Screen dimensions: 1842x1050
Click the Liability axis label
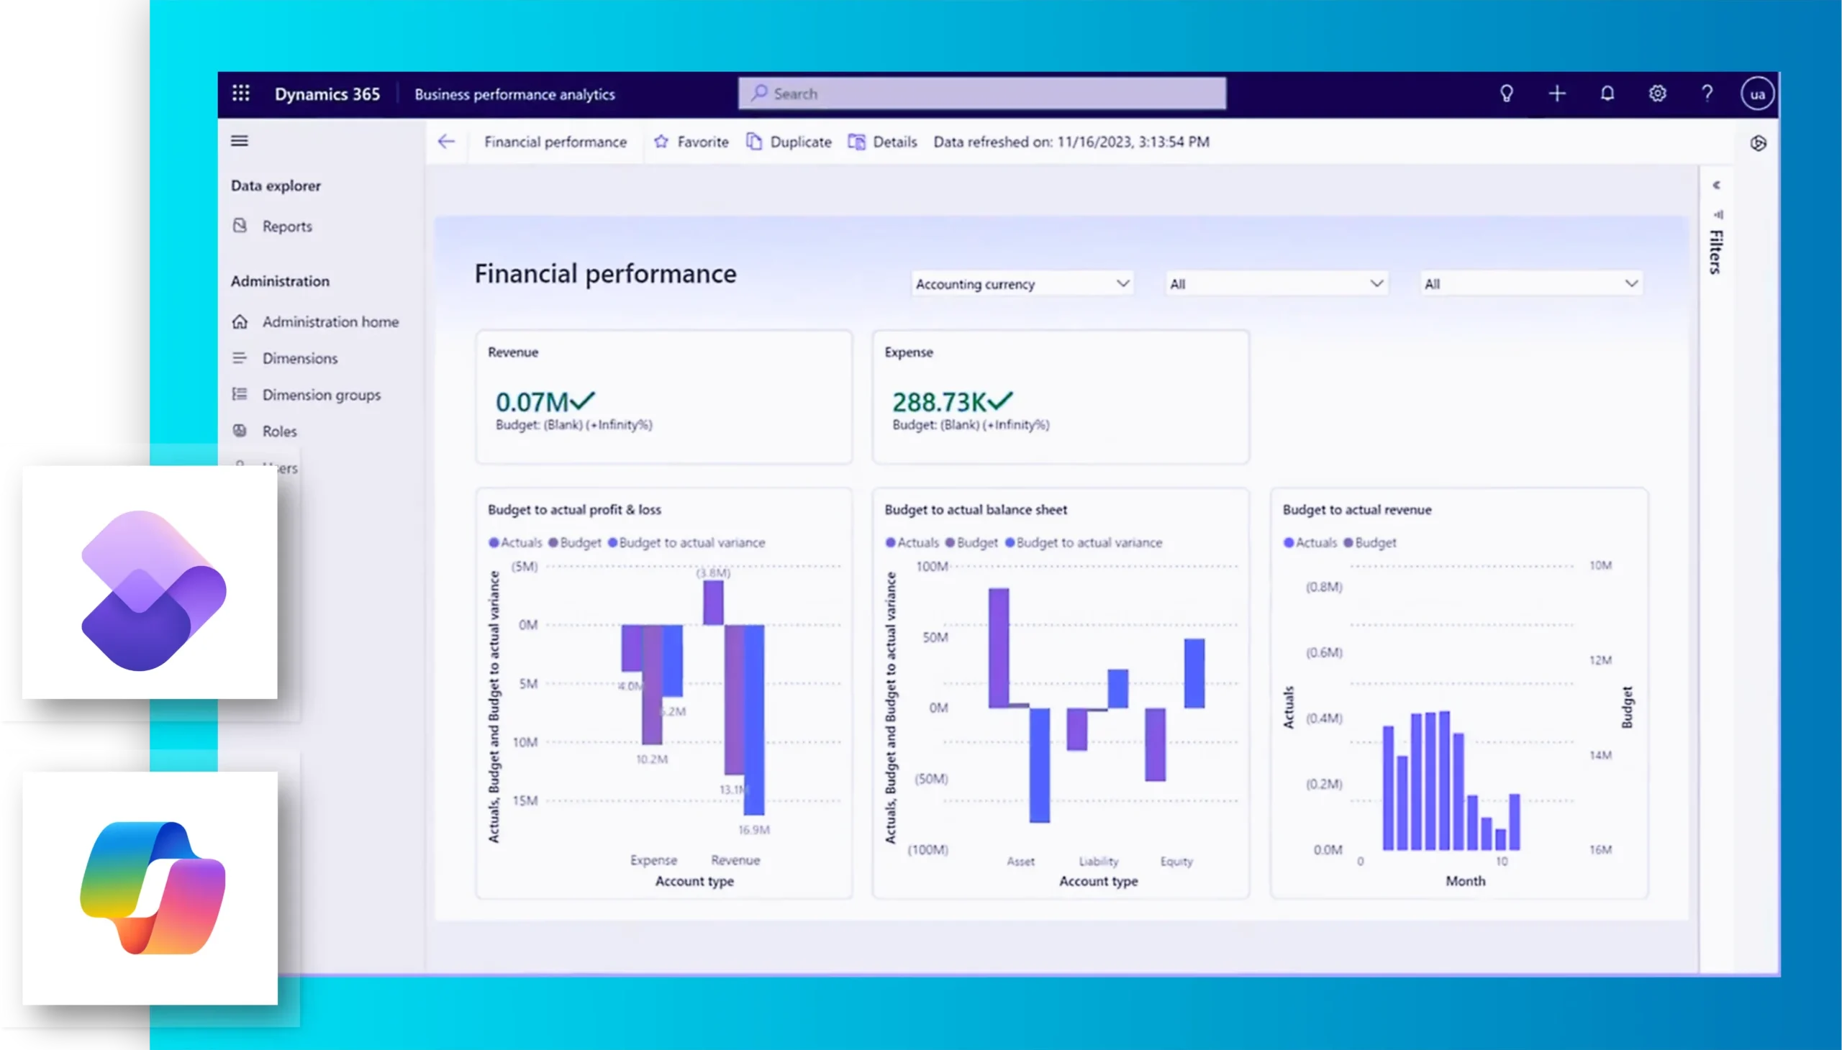pos(1098,861)
